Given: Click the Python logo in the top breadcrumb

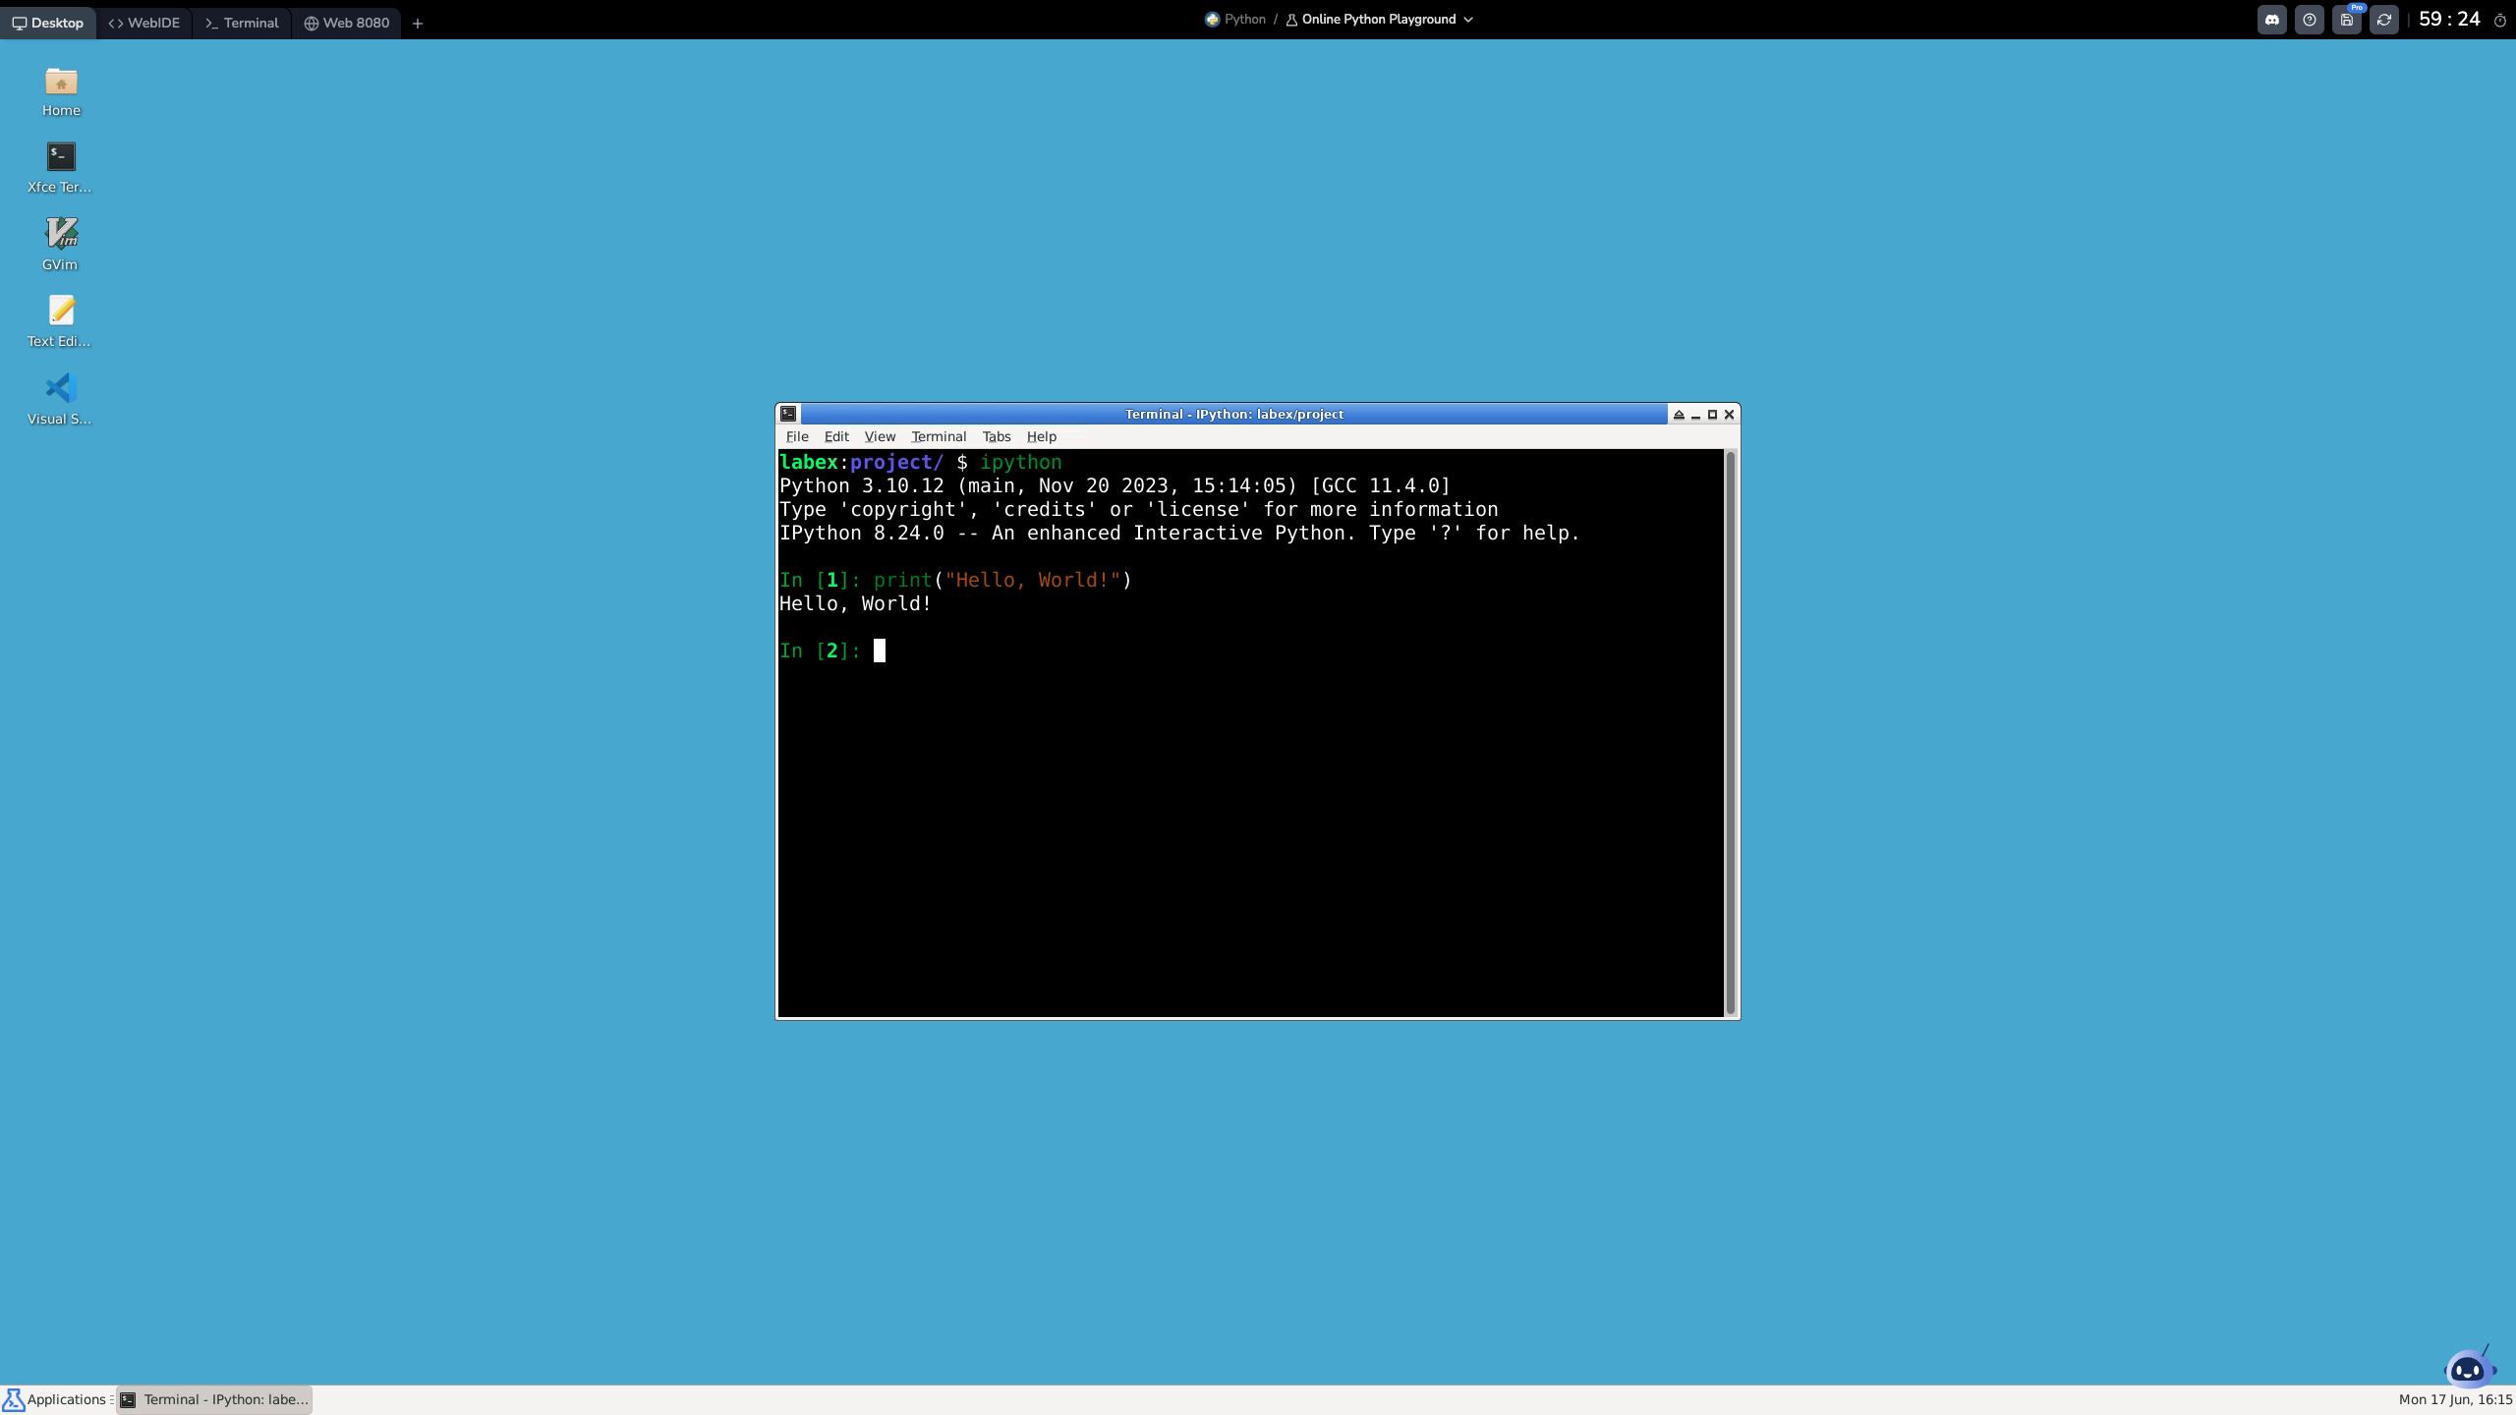Looking at the screenshot, I should [1210, 19].
